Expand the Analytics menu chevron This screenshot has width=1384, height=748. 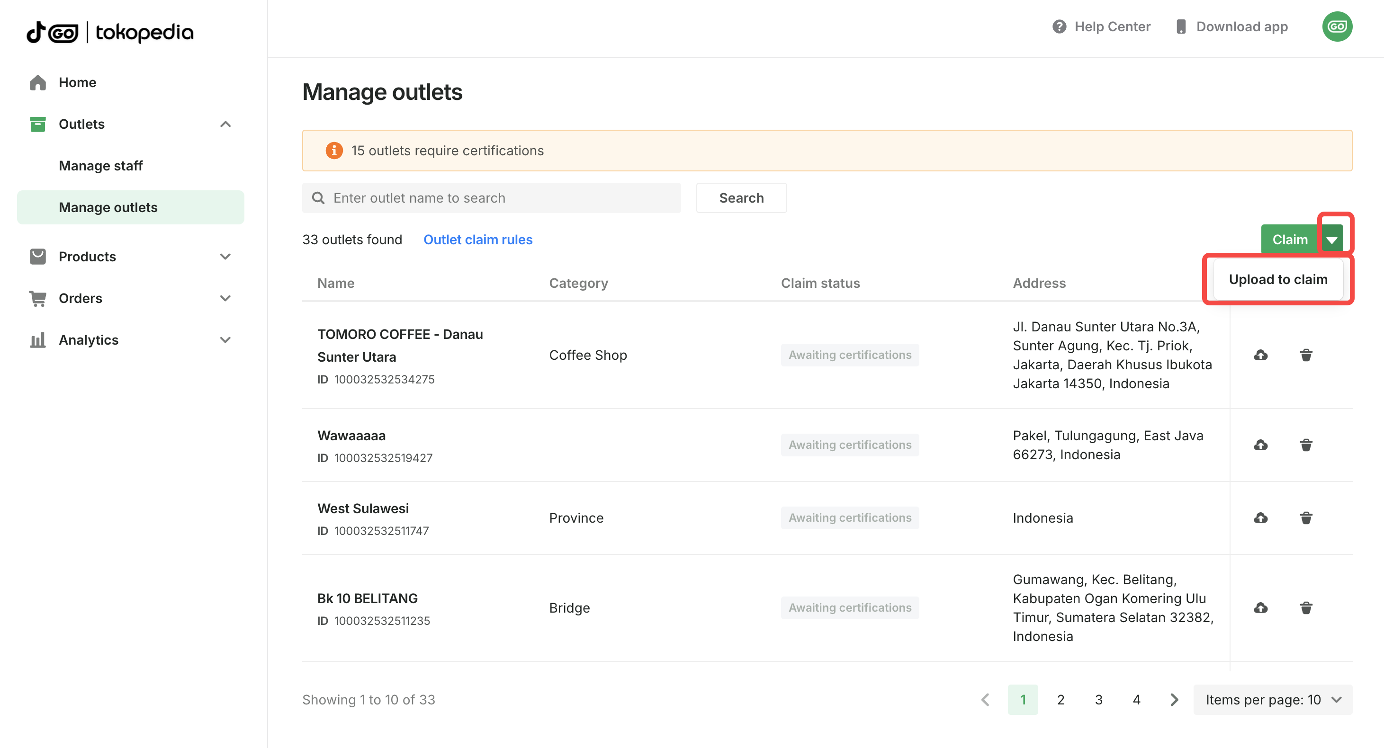[225, 340]
